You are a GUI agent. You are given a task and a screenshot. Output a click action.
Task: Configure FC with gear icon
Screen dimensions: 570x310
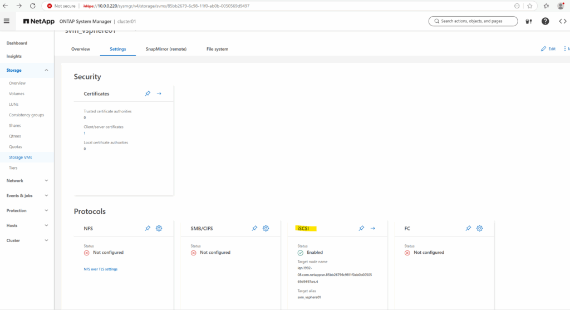click(479, 228)
